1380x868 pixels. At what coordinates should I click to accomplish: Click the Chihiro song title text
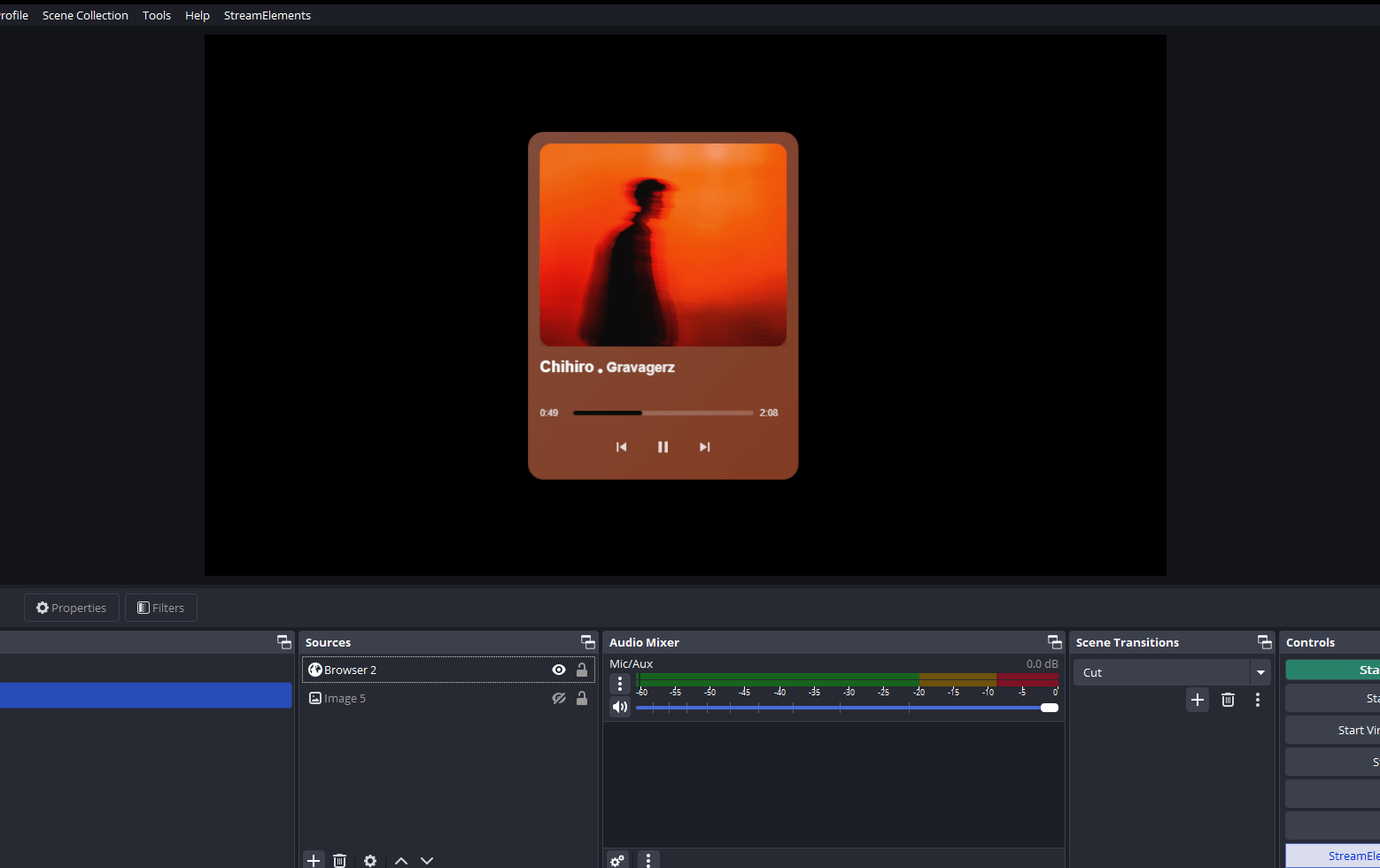(567, 367)
